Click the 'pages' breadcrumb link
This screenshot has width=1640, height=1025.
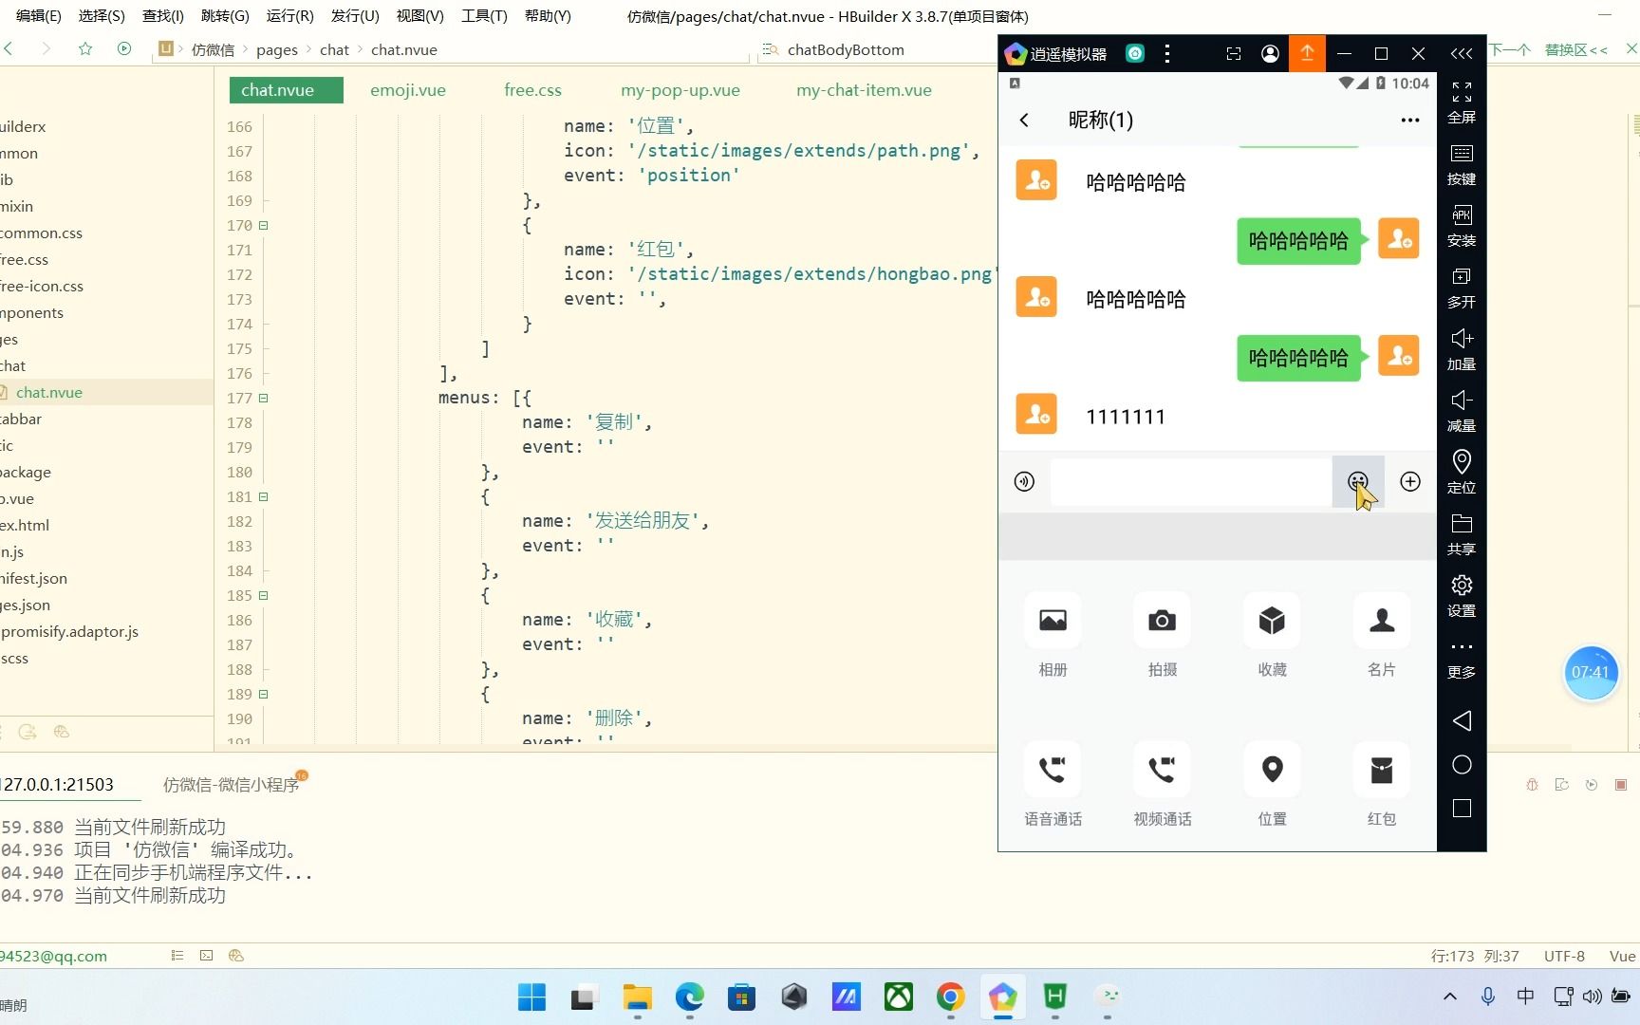click(277, 49)
